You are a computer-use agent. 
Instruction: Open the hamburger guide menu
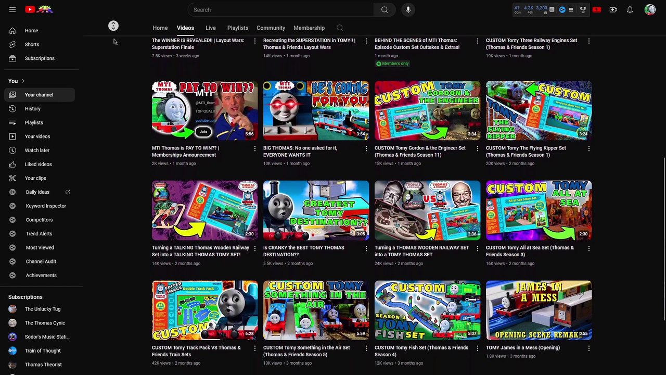click(x=12, y=9)
